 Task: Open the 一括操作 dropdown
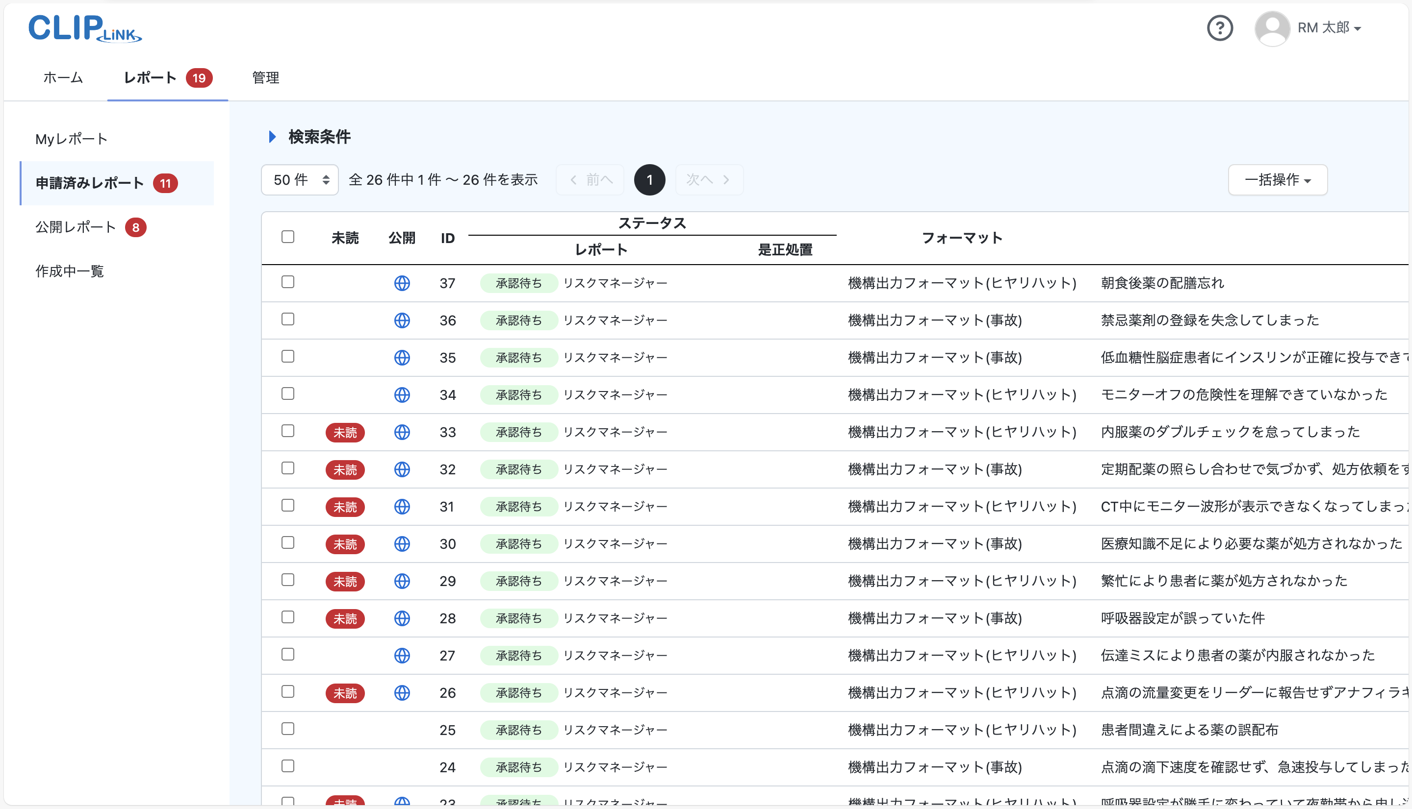pos(1277,179)
